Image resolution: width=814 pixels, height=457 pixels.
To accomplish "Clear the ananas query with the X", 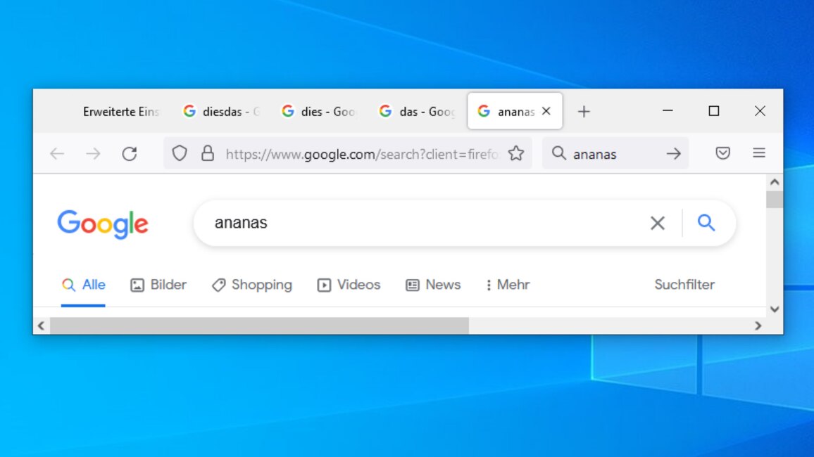I will 658,223.
